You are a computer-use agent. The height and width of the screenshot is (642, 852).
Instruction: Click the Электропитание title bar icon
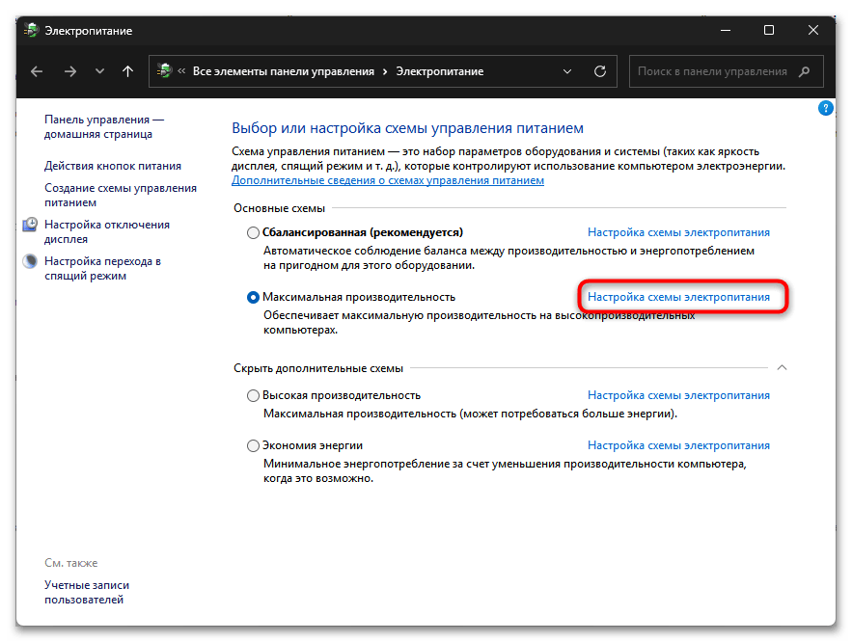coord(32,31)
